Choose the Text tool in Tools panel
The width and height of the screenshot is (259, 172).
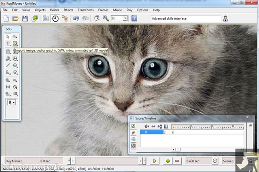pos(8,44)
